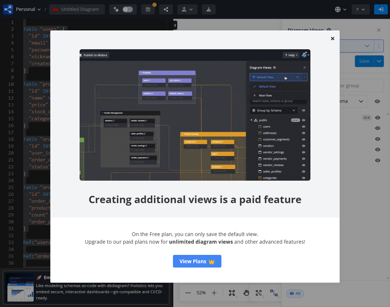The height and width of the screenshot is (307, 390).
Task: Click the 52% zoom level value
Action: click(201, 293)
